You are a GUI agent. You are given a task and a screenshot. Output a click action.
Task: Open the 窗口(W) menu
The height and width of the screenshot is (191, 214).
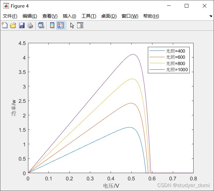click(130, 16)
